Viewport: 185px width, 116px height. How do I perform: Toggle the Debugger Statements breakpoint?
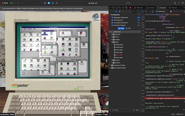(x=139, y=18)
